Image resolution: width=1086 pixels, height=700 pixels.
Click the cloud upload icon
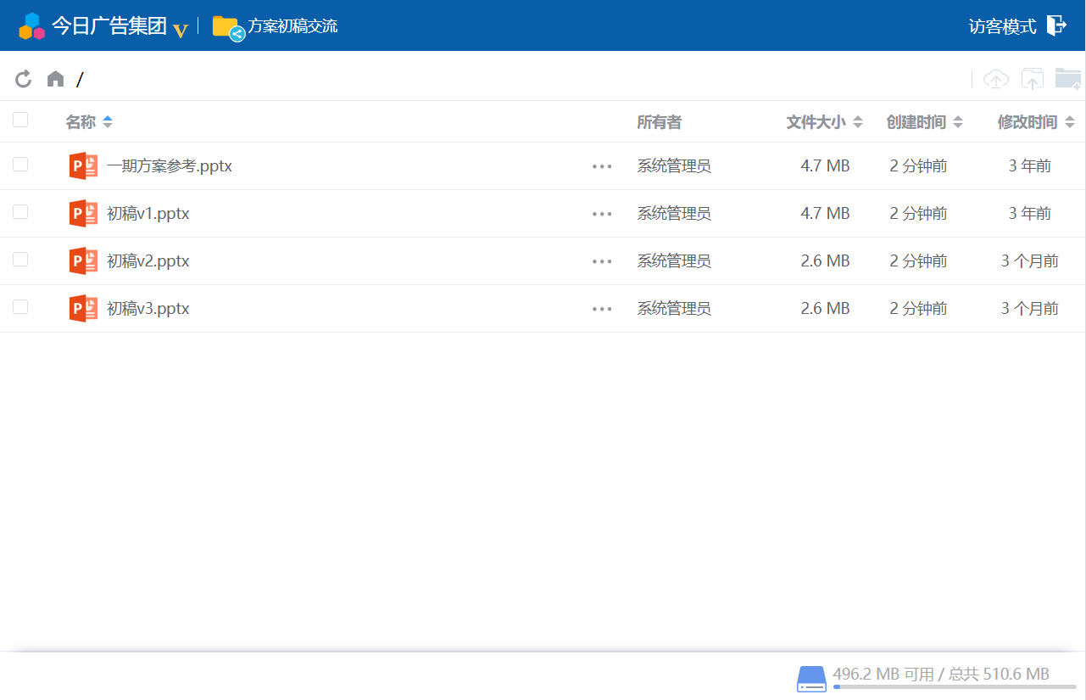(x=996, y=79)
